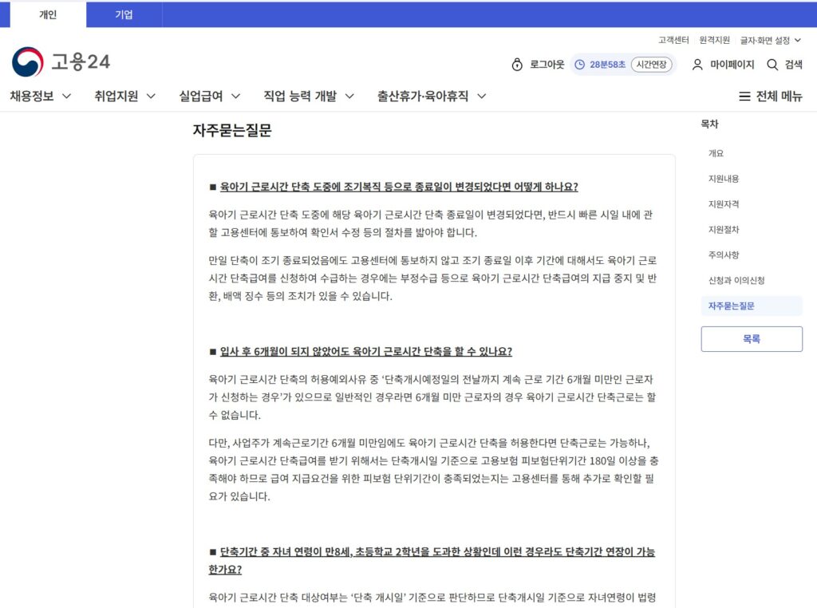This screenshot has height=608, width=817.
Task: Open the 고객센터 link
Action: click(674, 40)
